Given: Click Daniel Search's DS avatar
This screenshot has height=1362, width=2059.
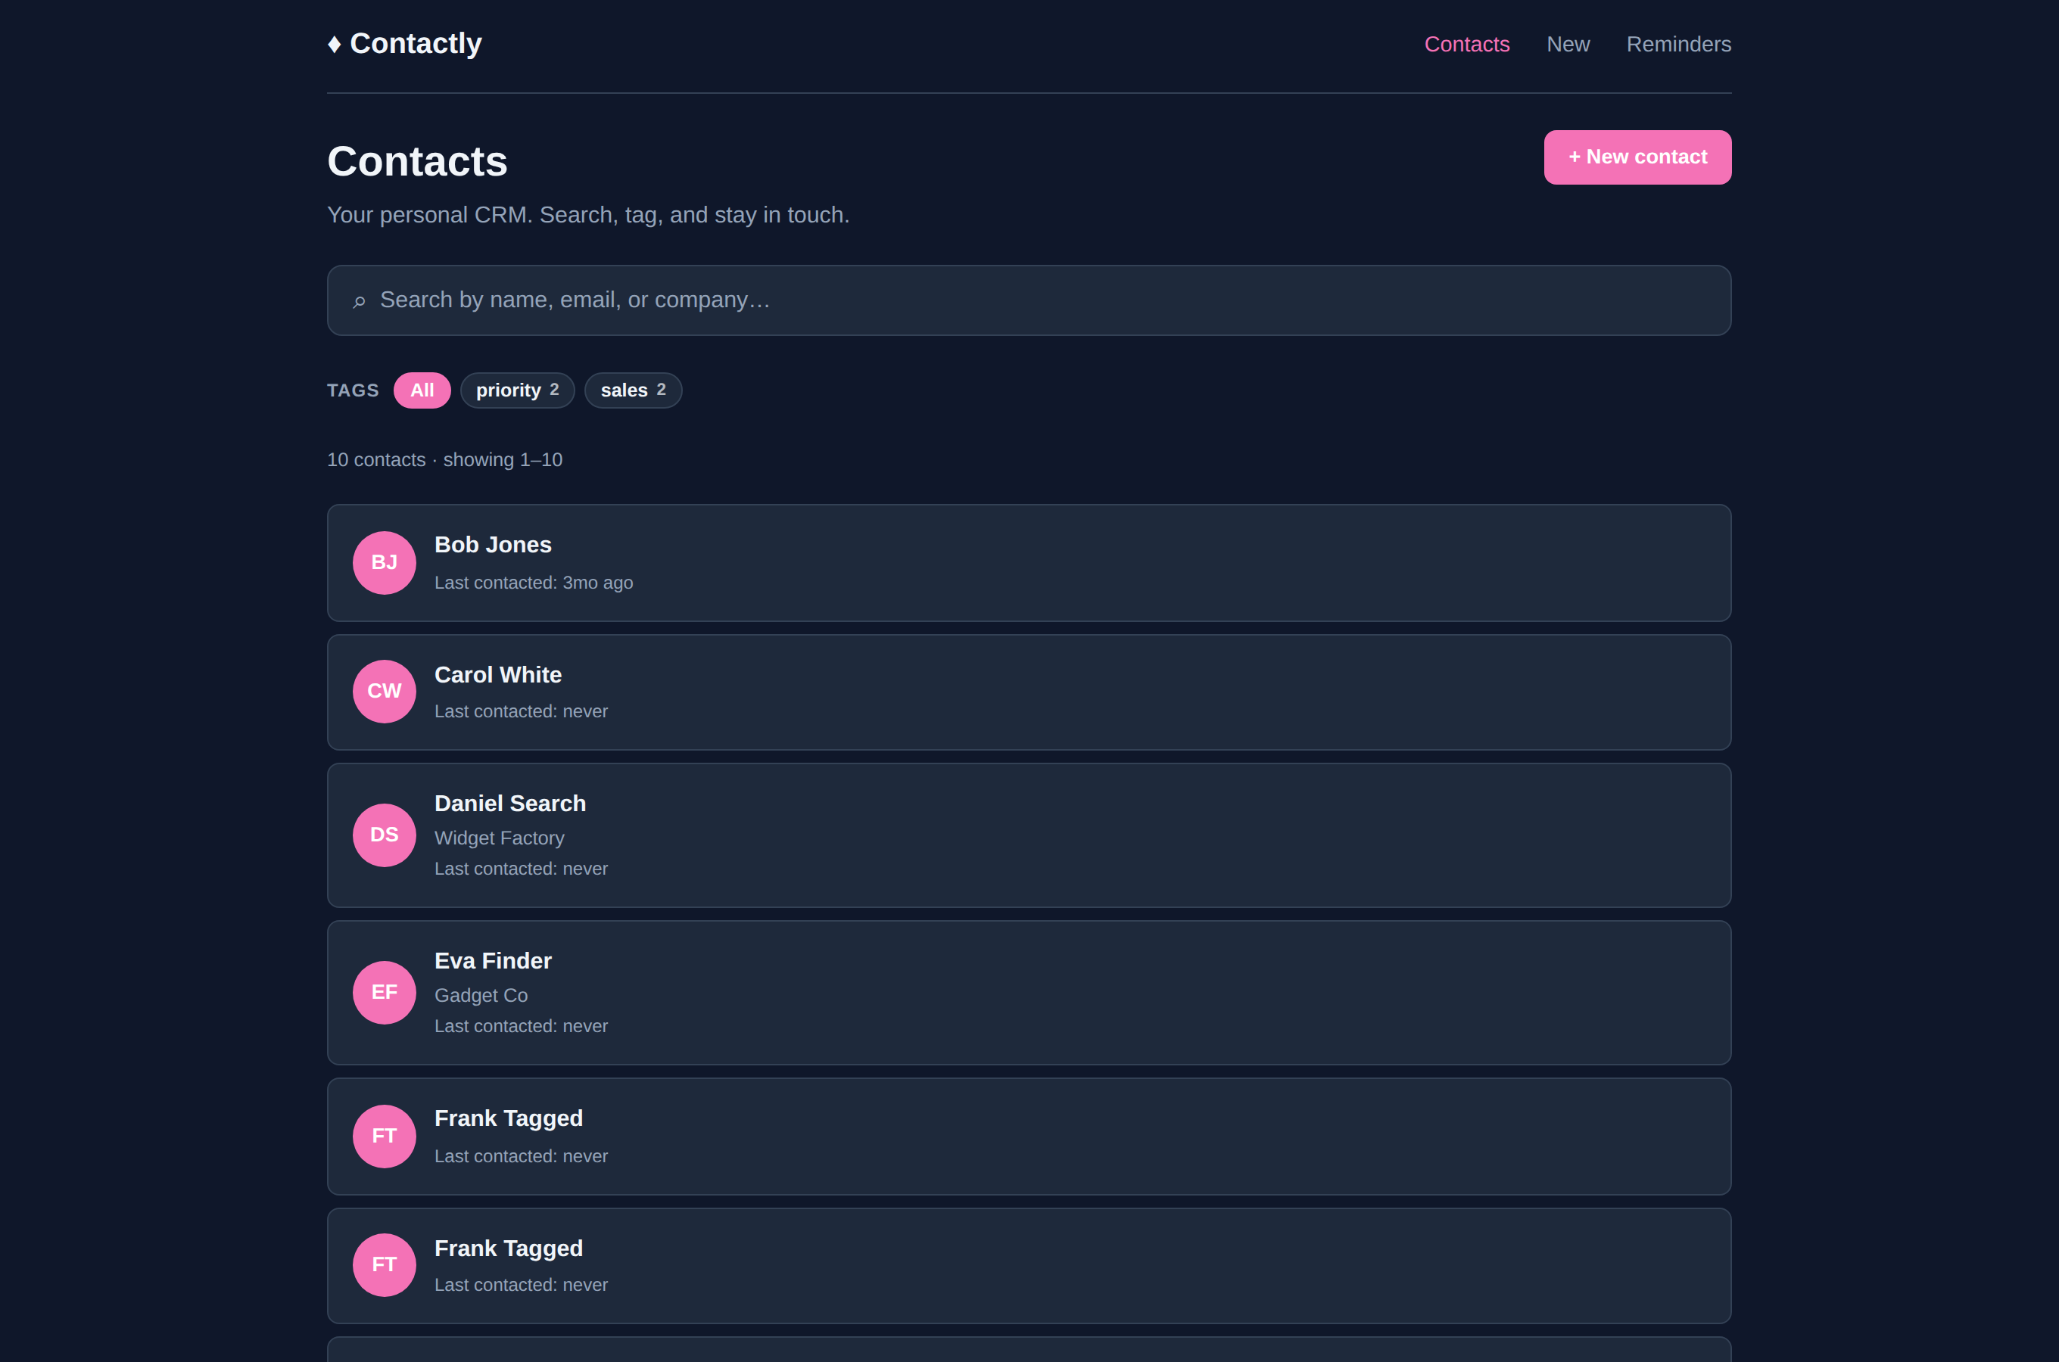Looking at the screenshot, I should click(x=384, y=835).
